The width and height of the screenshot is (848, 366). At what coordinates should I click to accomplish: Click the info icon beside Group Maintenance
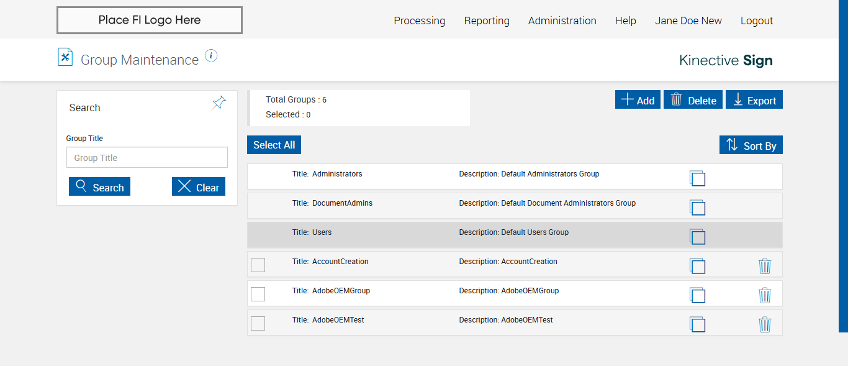click(x=211, y=56)
